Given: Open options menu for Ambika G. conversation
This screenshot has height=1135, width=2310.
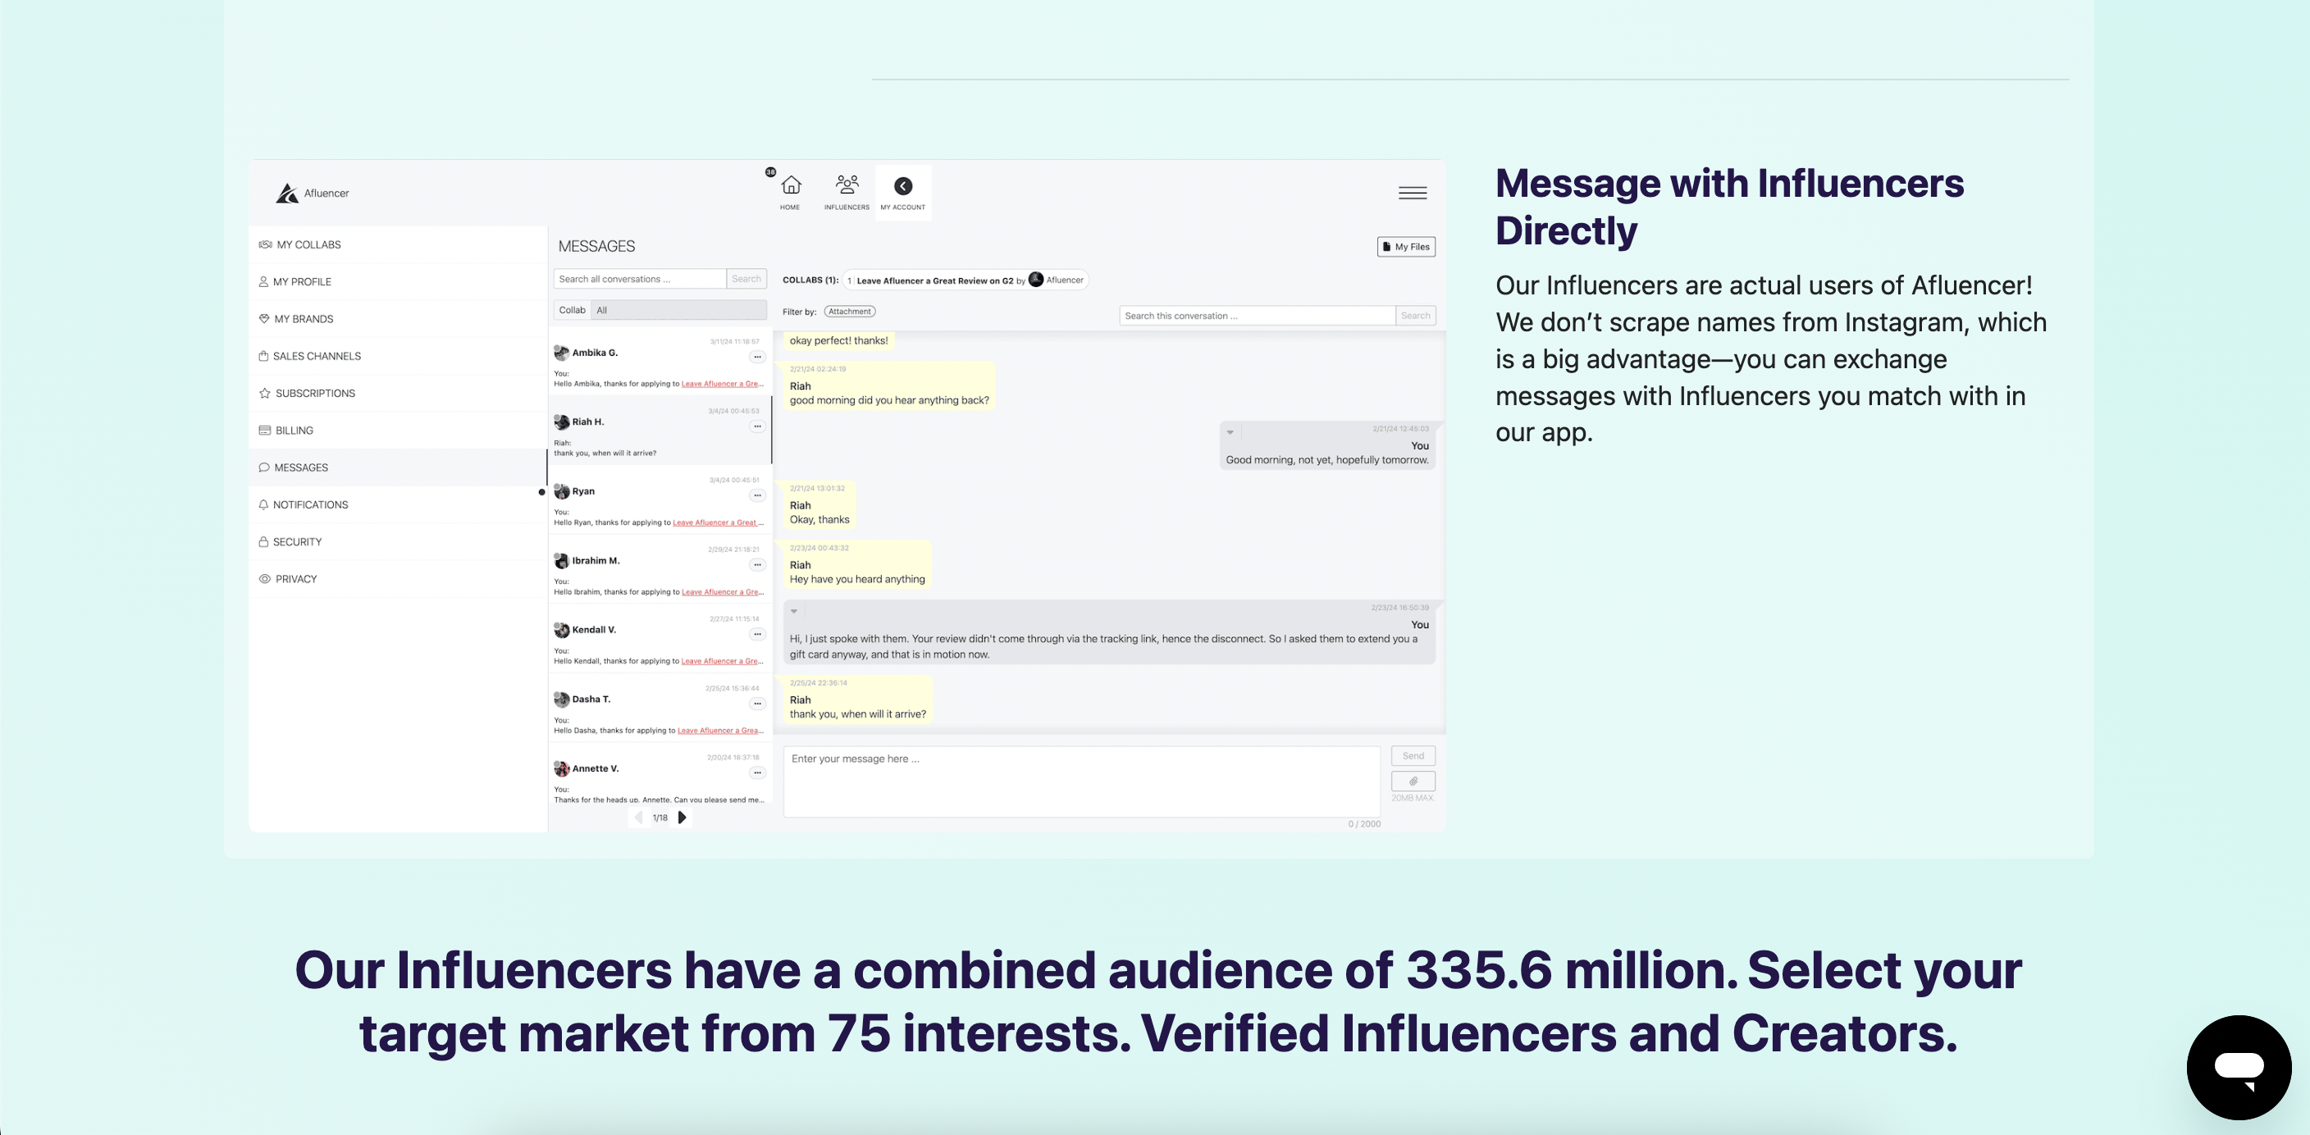Looking at the screenshot, I should pos(758,357).
